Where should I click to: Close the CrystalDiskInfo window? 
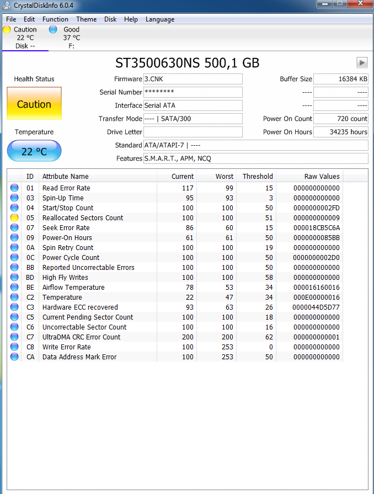pyautogui.click(x=361, y=3)
